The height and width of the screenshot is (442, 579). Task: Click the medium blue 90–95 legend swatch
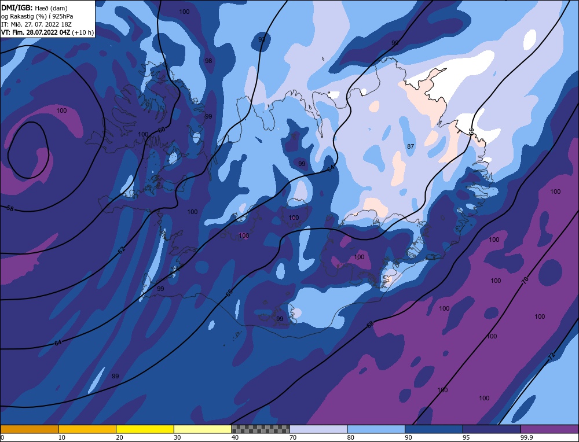tap(434, 429)
